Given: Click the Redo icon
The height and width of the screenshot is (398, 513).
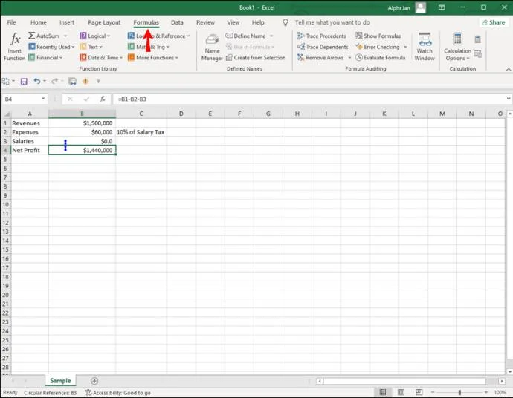Looking at the screenshot, I should tap(54, 81).
